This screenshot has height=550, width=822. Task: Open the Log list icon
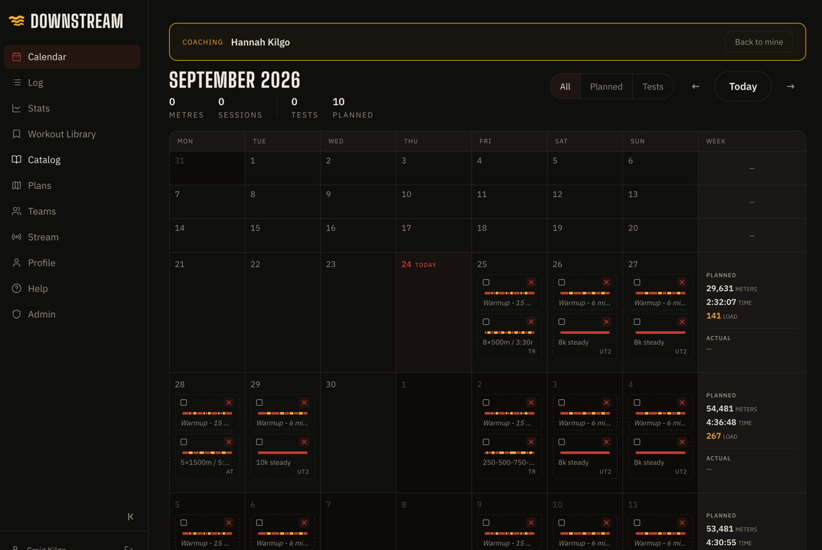(x=16, y=82)
